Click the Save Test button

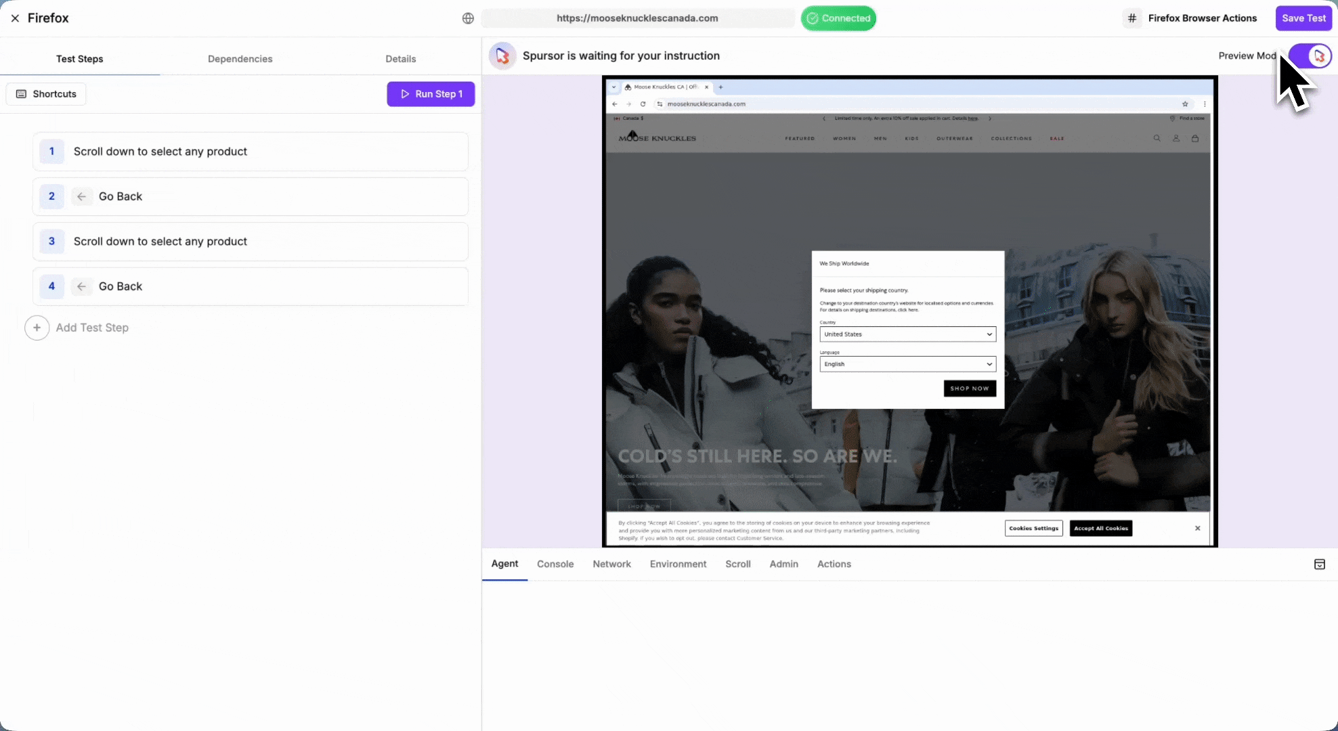pos(1303,18)
